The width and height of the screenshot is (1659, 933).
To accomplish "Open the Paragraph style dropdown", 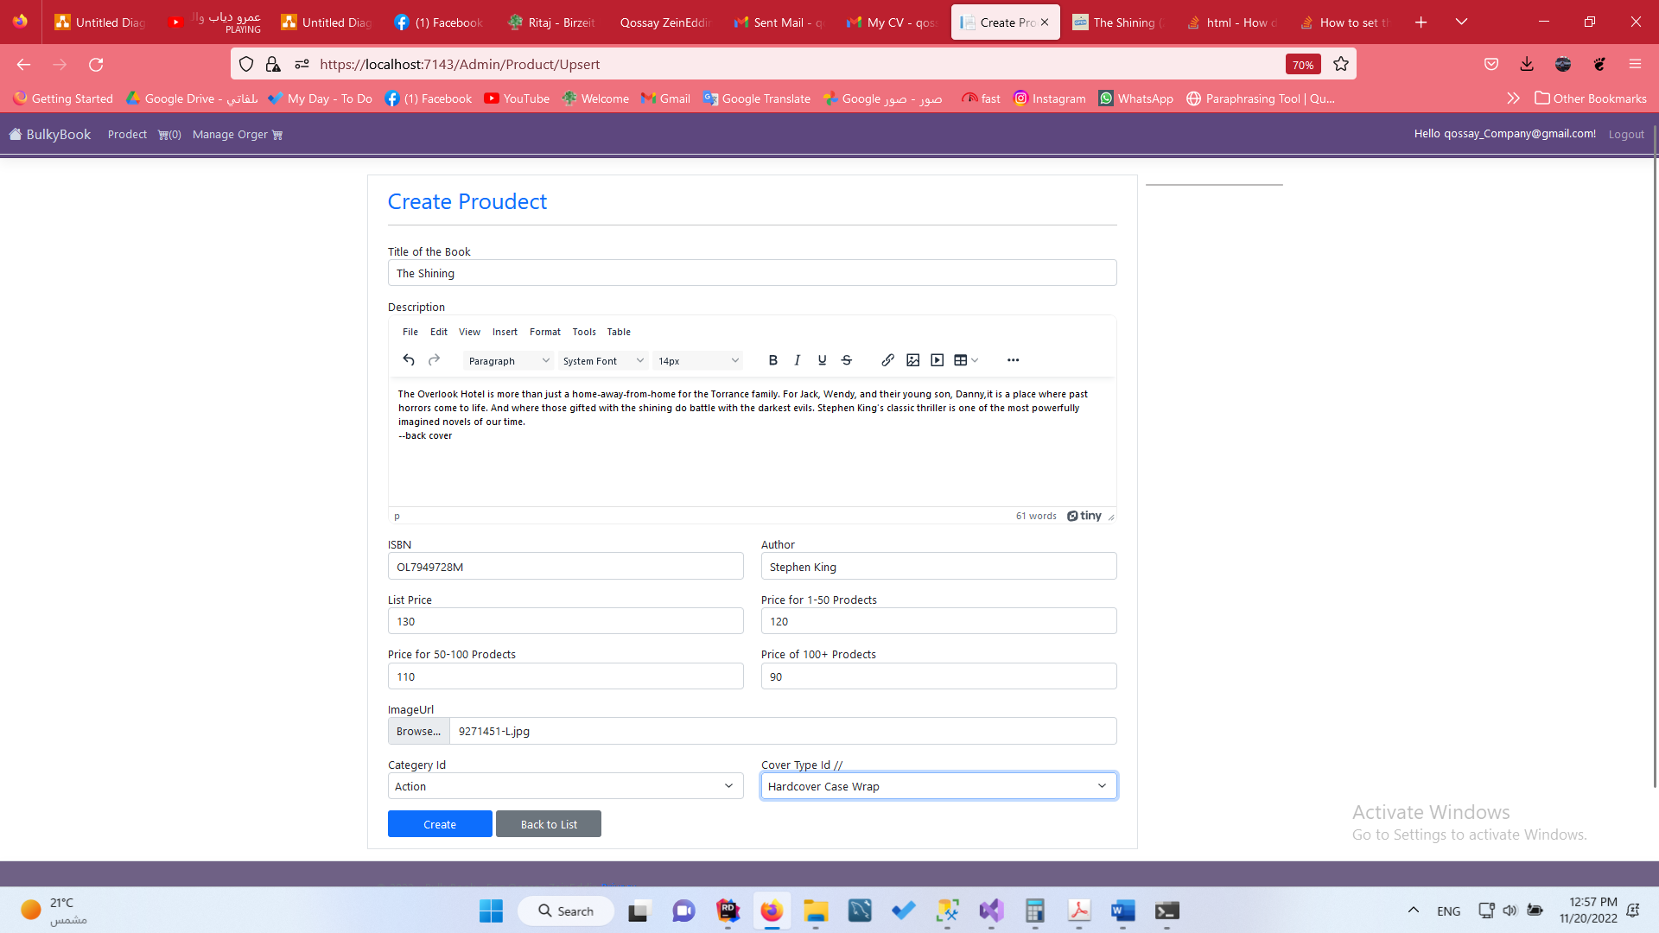I will 508,360.
